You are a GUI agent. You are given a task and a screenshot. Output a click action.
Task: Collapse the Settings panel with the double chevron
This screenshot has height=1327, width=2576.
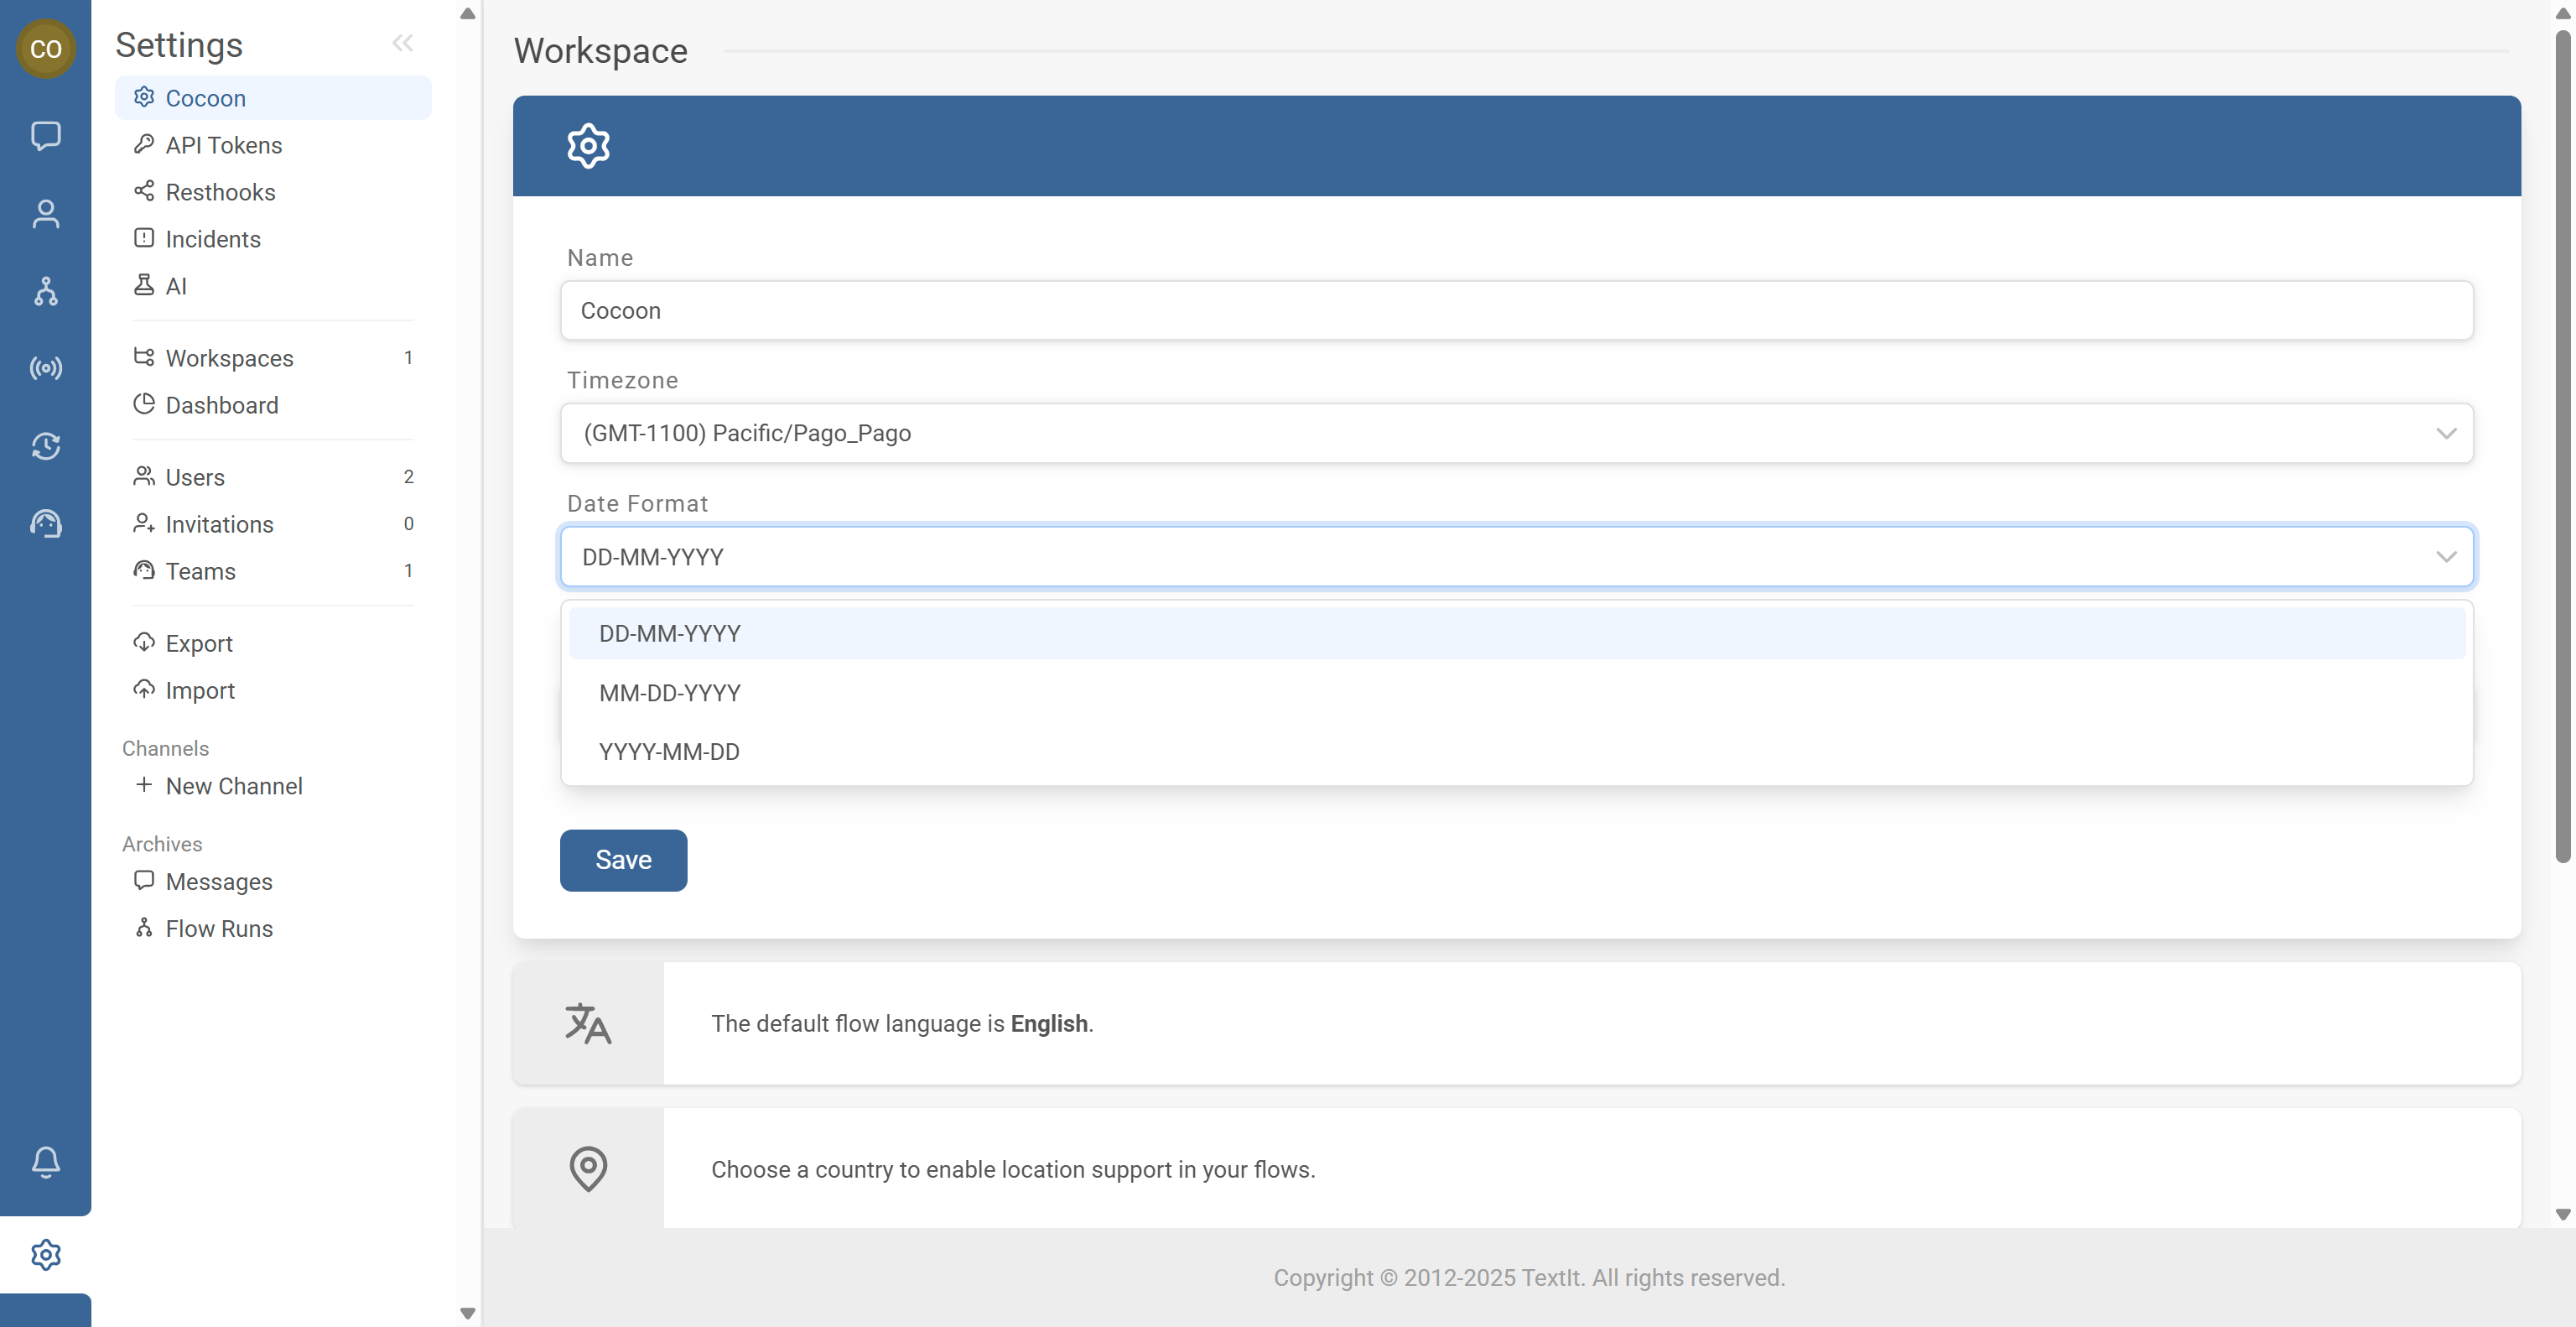pyautogui.click(x=403, y=42)
